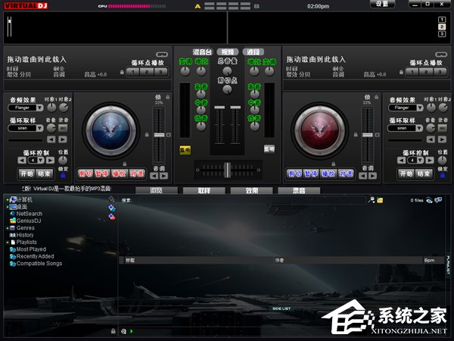The image size is (454, 341).
Task: Select waveform zoom level 2
Action: click(442, 27)
